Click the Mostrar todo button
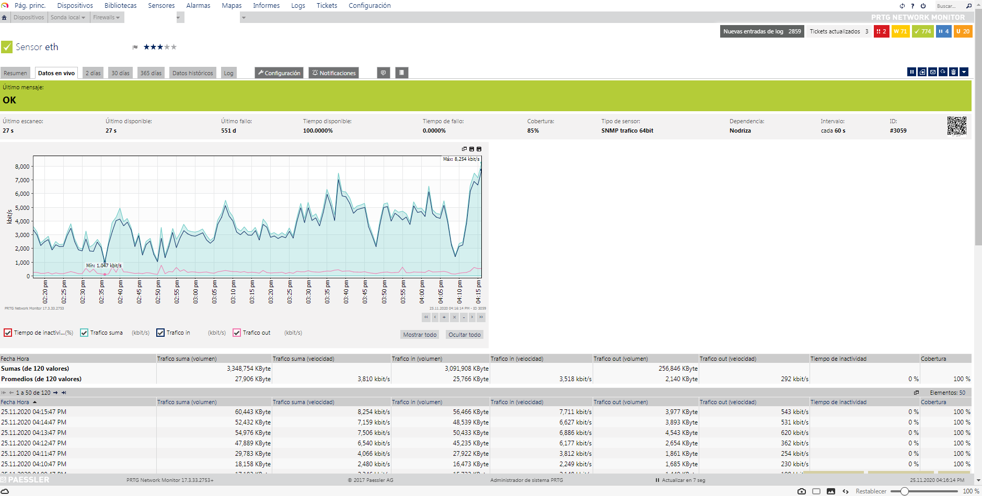 point(419,335)
